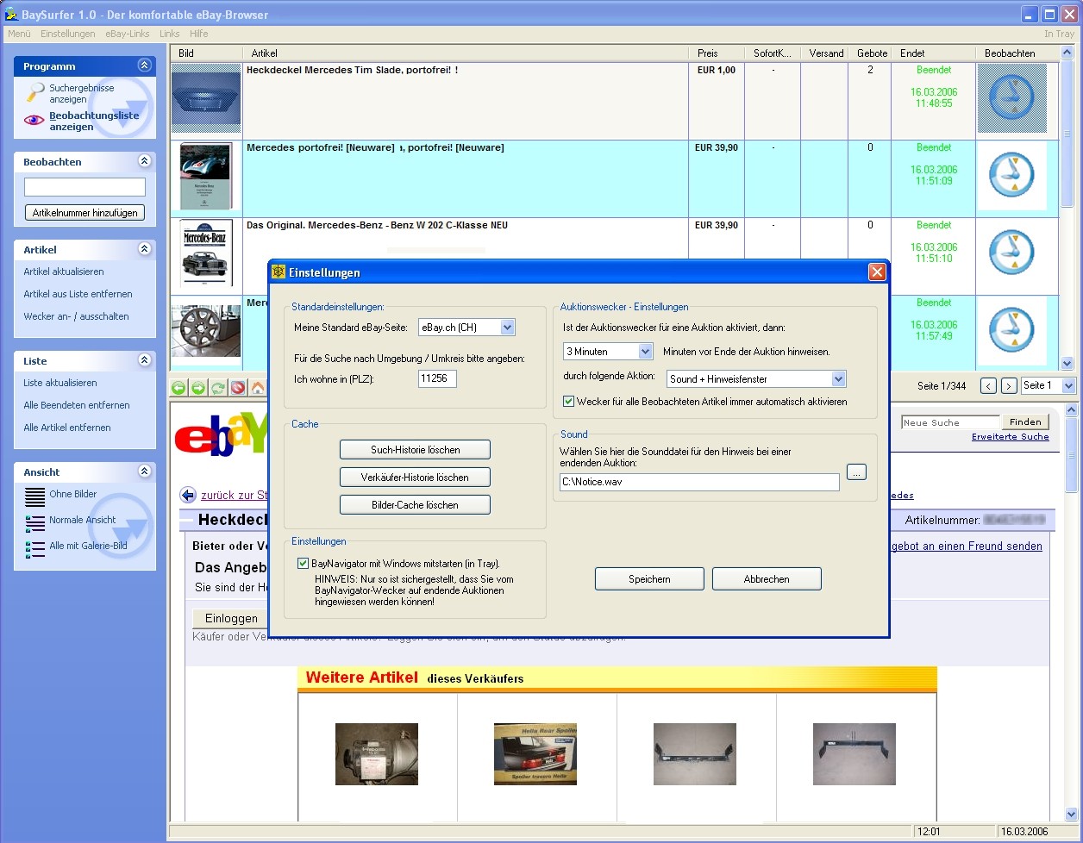Click the home icon in browser toolbar
Viewport: 1083px width, 843px height.
pyautogui.click(x=257, y=388)
